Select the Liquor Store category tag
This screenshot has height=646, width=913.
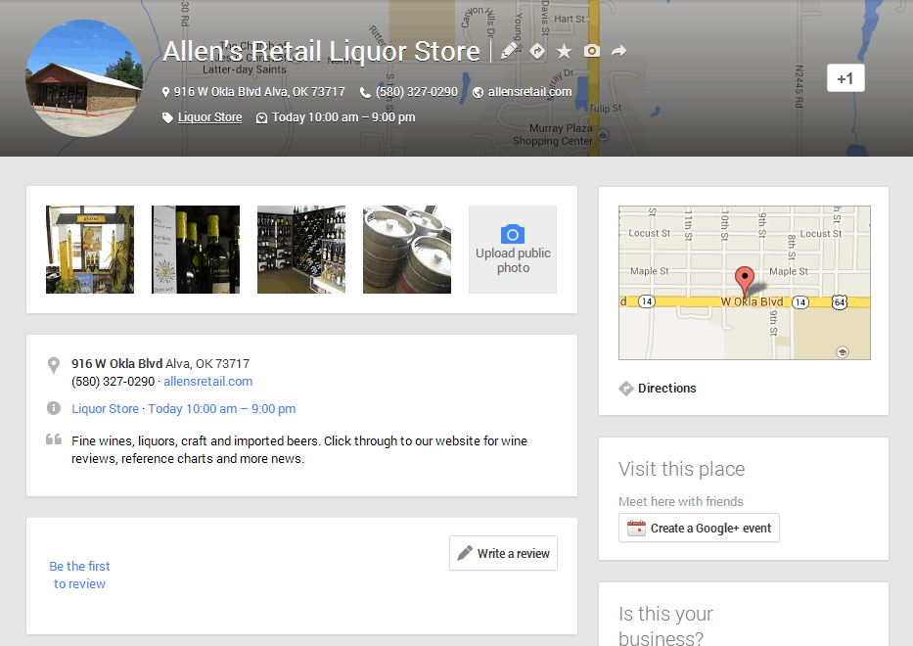tap(208, 116)
